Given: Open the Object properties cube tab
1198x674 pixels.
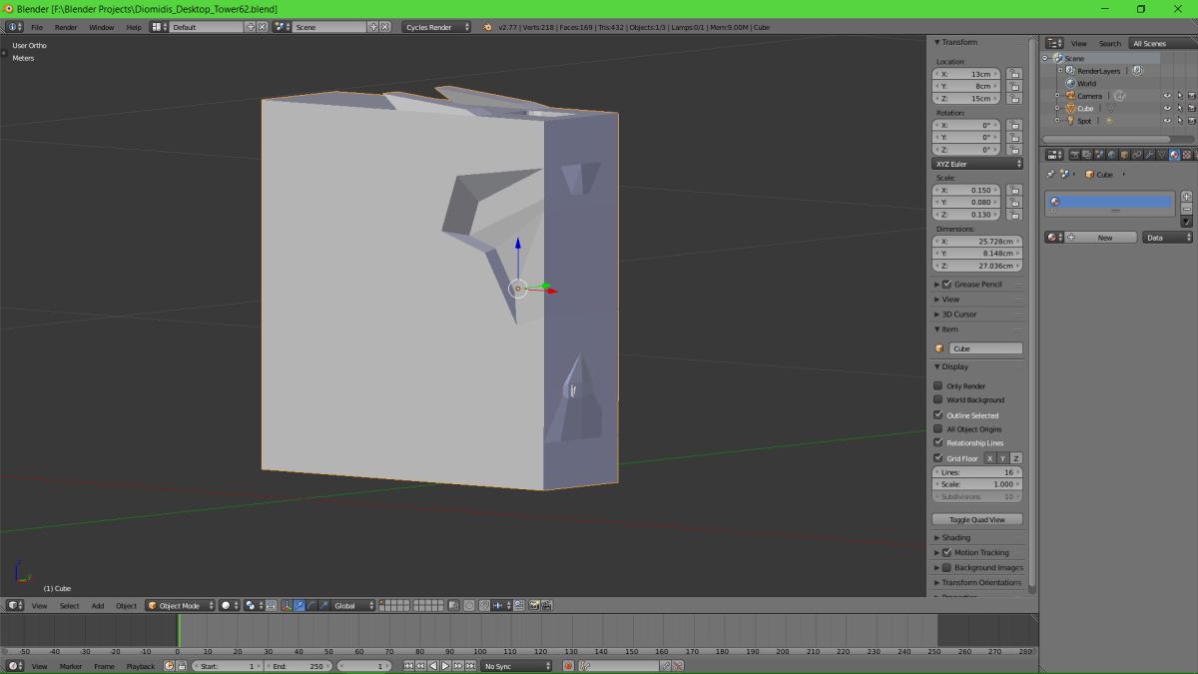Looking at the screenshot, I should point(1124,155).
